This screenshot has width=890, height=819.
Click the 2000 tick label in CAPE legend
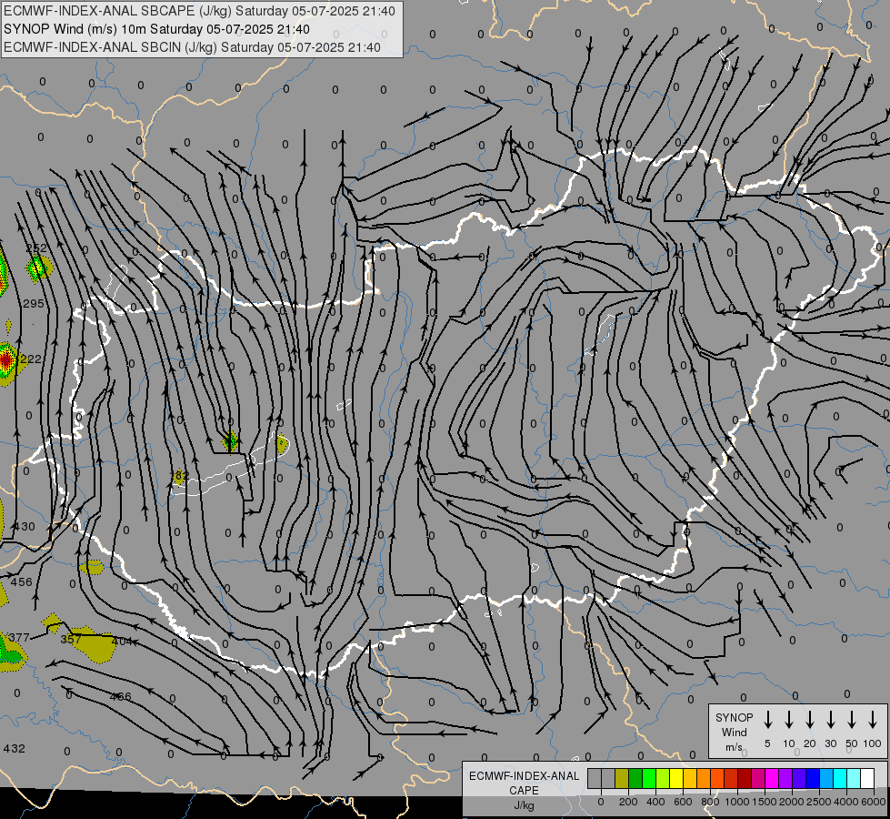[x=792, y=802]
